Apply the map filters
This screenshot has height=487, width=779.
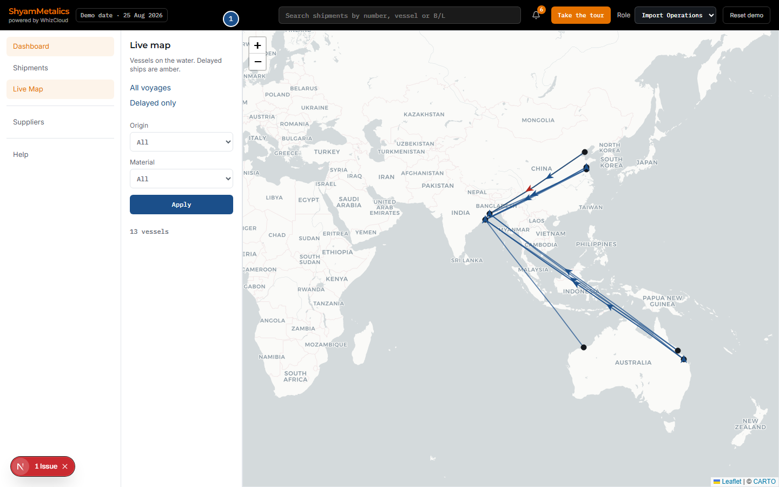181,205
